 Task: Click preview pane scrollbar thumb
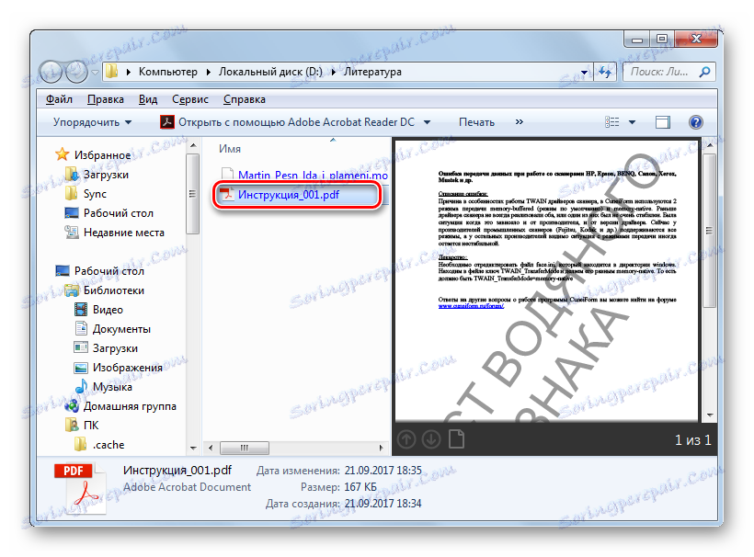(x=709, y=230)
